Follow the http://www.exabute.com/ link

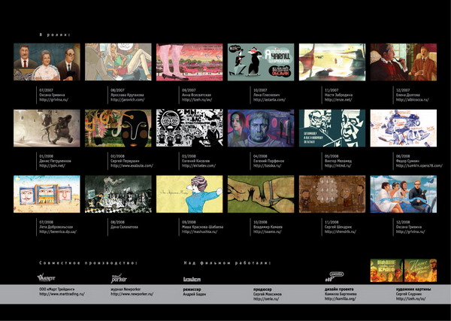[x=132, y=165]
